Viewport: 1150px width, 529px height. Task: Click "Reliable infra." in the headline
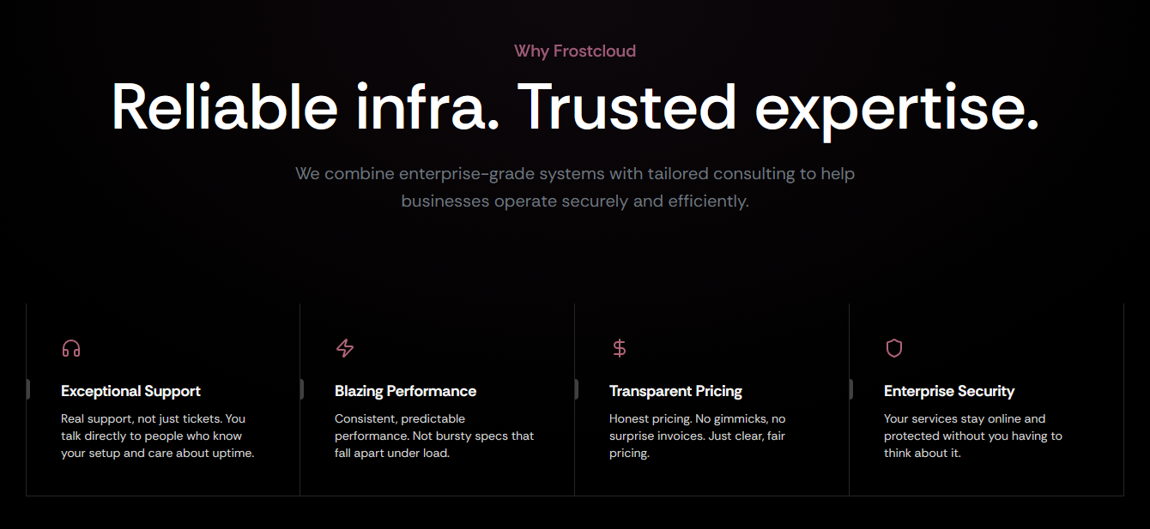pyautogui.click(x=306, y=106)
